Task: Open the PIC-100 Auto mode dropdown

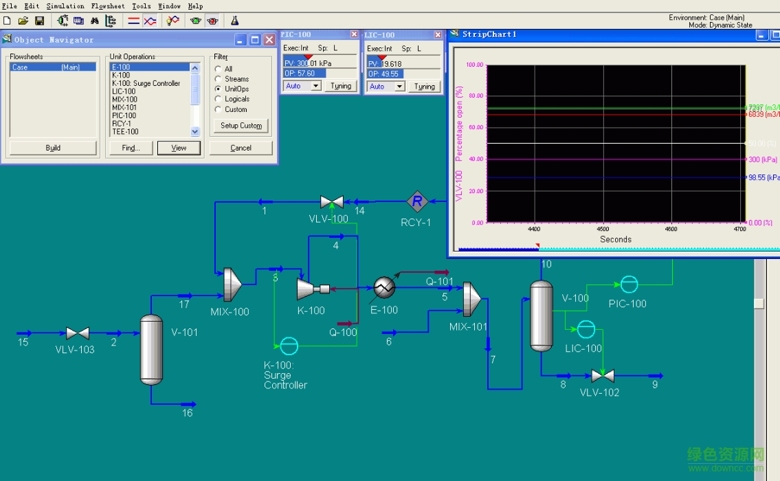Action: click(x=315, y=86)
